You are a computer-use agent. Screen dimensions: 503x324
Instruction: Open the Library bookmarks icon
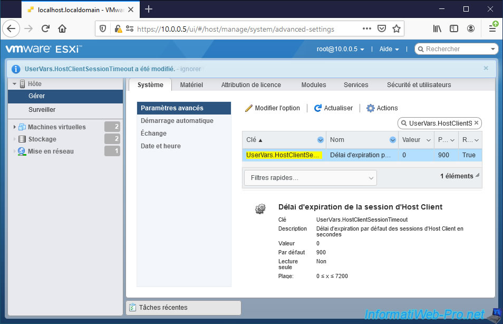click(x=438, y=28)
